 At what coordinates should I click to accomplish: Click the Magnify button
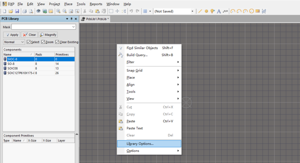[x=48, y=35]
